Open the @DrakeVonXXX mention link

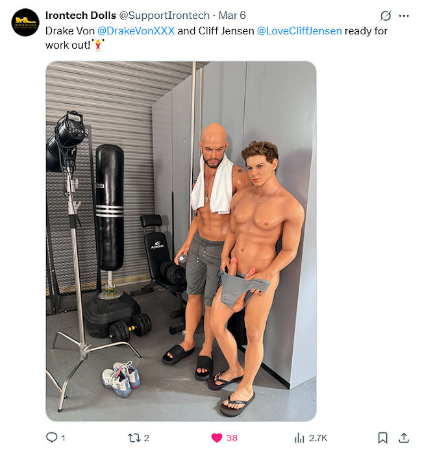click(136, 31)
